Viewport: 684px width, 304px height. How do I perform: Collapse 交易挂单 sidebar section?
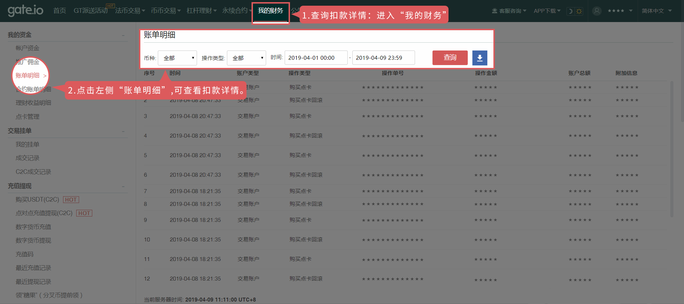[x=123, y=131]
